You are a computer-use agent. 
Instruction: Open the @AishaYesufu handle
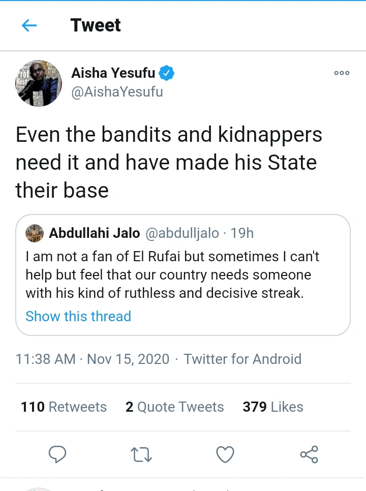[x=117, y=93]
